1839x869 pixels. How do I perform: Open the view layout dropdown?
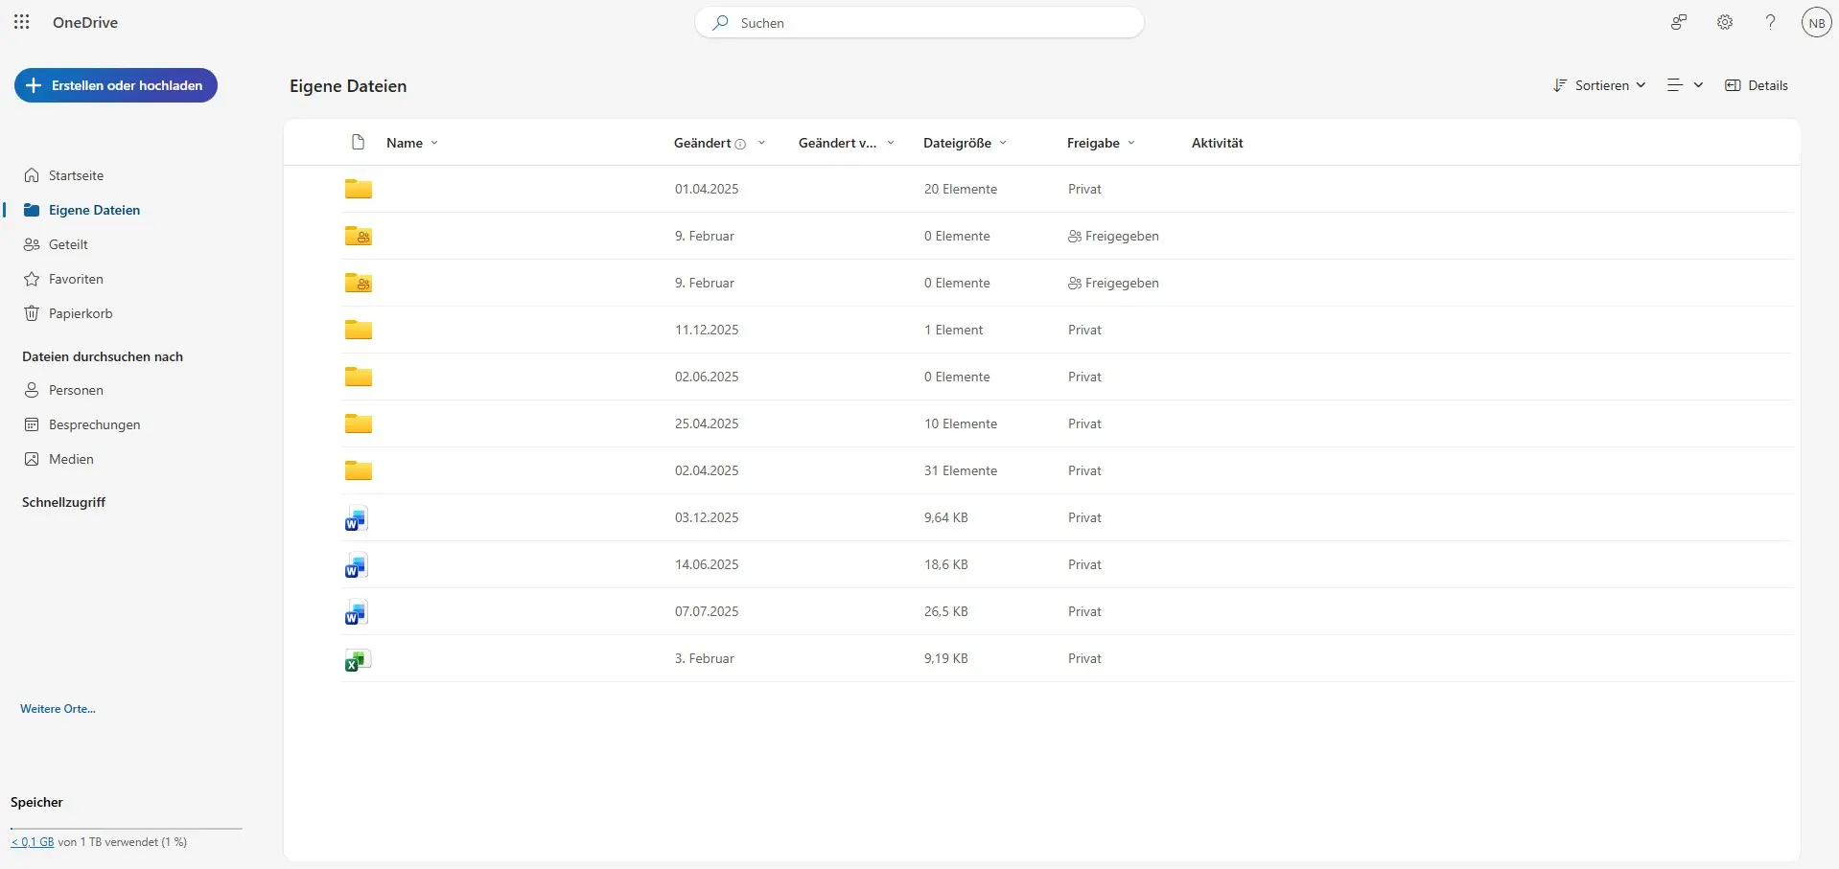[1683, 85]
